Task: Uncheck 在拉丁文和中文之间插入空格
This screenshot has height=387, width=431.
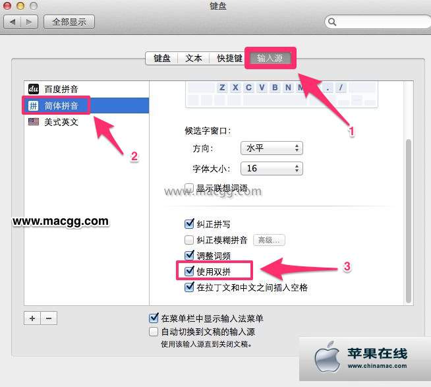Action: (189, 287)
